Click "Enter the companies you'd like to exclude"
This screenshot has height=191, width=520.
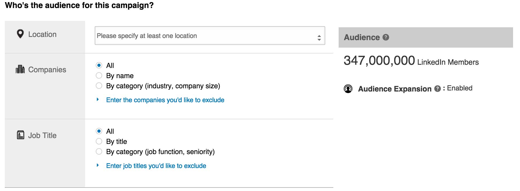click(165, 100)
